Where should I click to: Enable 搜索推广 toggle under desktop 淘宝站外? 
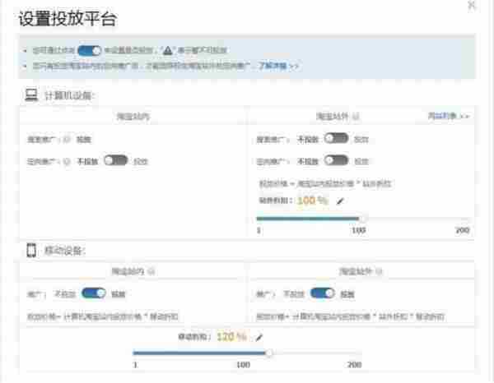click(x=335, y=140)
